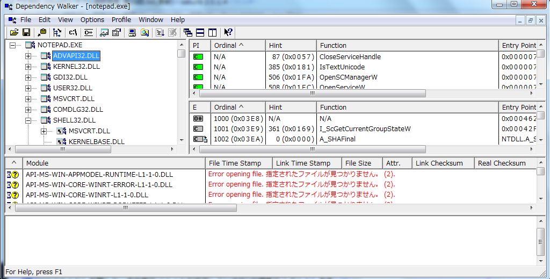Screen dimensions: 550x279
Task: Click warning icon beside API-MS-WIN-CORE-WINRT-ERROR-L1-1-0.DLL
Action: coord(13,184)
